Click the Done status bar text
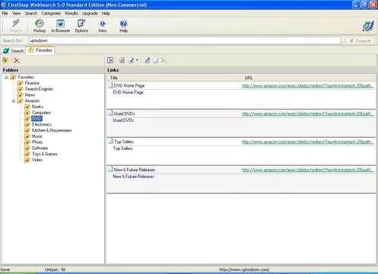Screen dimensions: 378x274 [5, 269]
